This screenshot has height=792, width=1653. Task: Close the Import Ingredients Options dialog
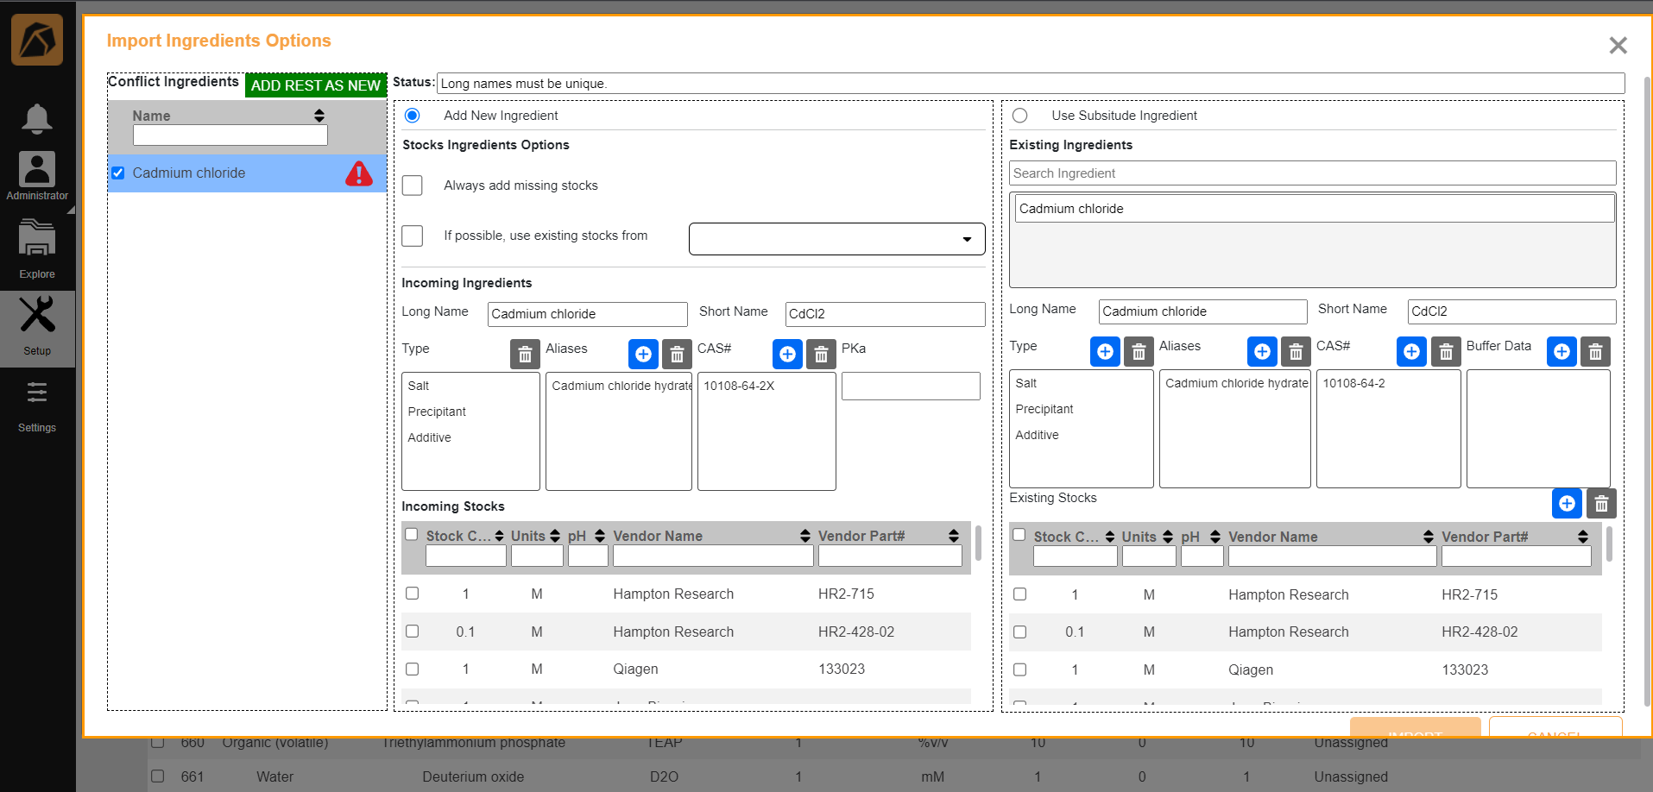point(1618,46)
